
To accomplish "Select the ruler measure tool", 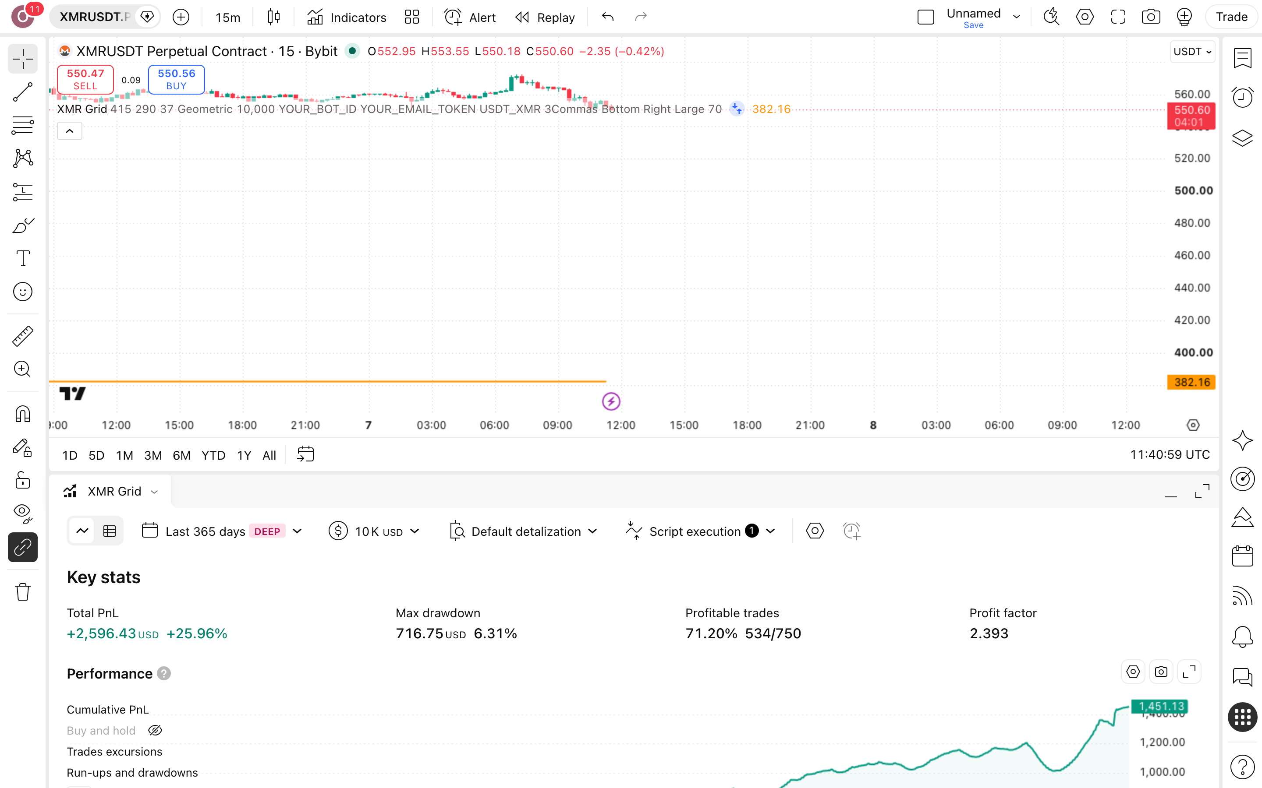I will tap(22, 336).
